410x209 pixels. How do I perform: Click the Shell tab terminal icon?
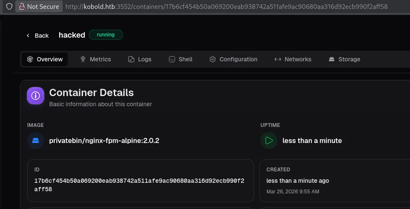(172, 59)
